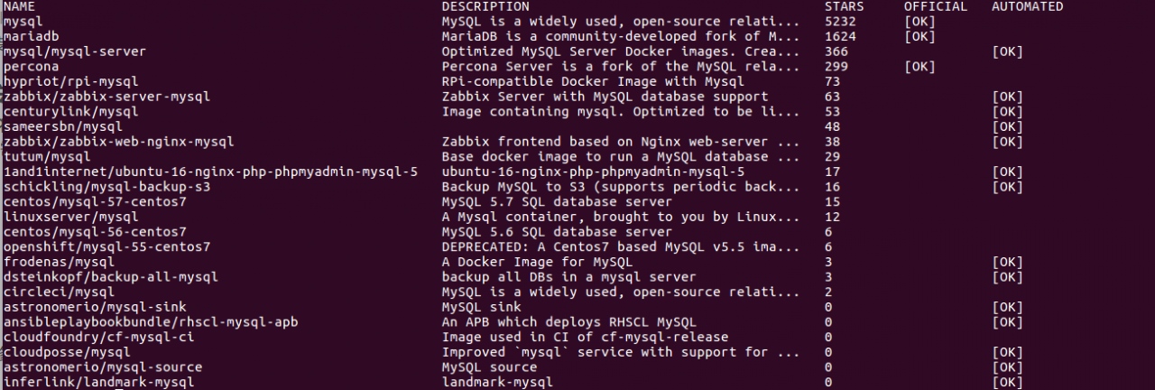Click the centurylink/mysql entry
This screenshot has width=1155, height=390.
point(70,112)
